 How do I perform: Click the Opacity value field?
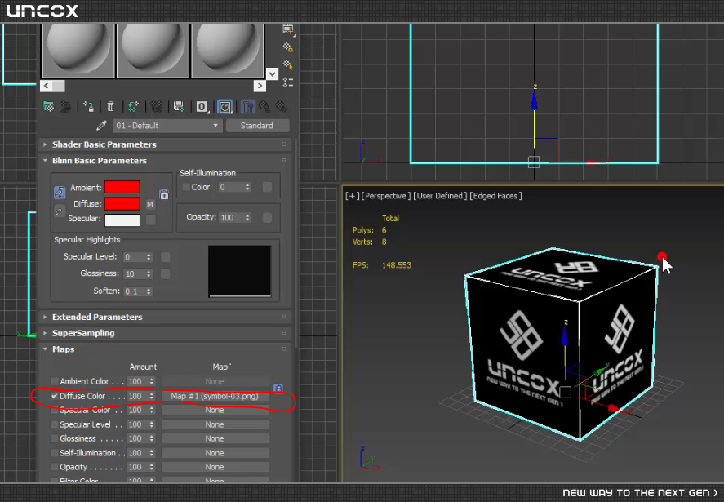231,217
